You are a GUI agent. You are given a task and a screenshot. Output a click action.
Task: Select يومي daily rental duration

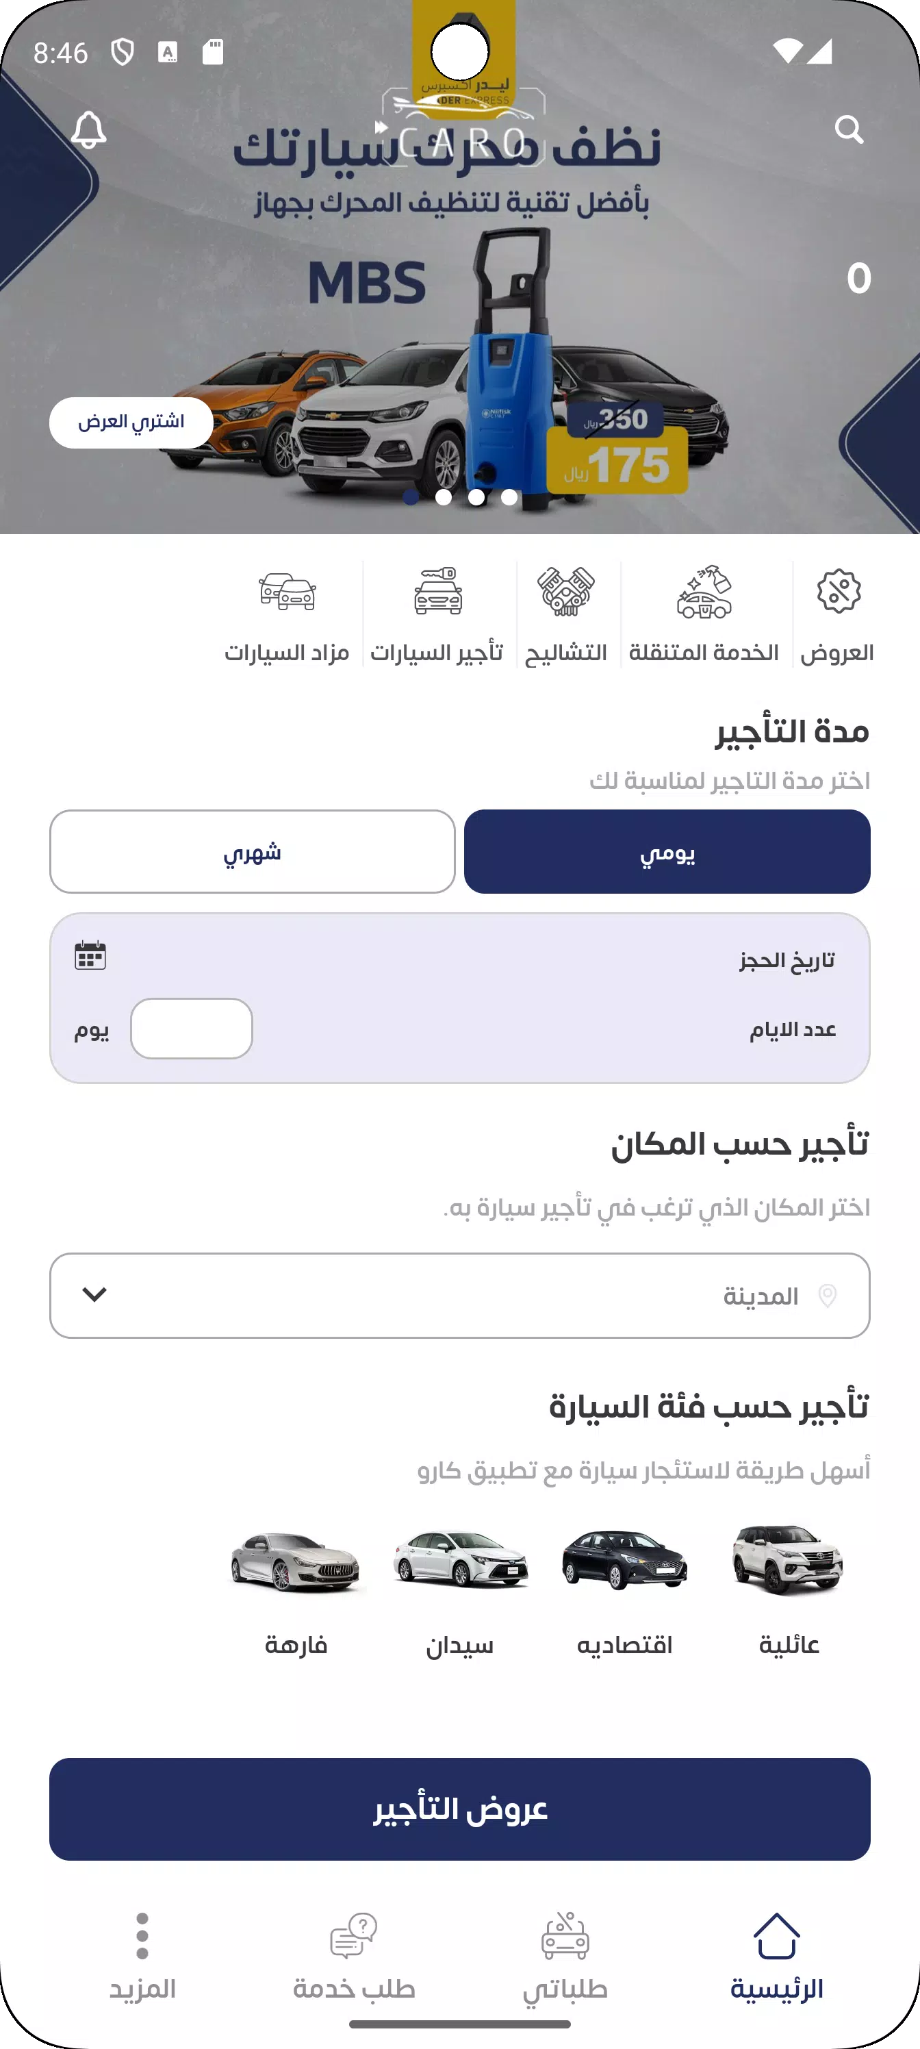[667, 852]
